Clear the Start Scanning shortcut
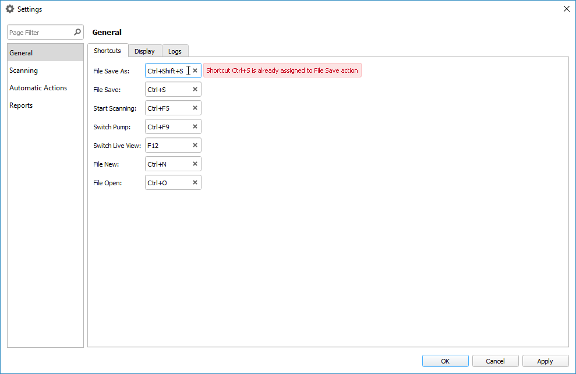This screenshot has height=374, width=576. (x=195, y=108)
